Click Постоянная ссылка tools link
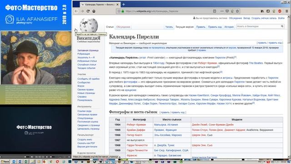 pyautogui.click(x=88, y=122)
